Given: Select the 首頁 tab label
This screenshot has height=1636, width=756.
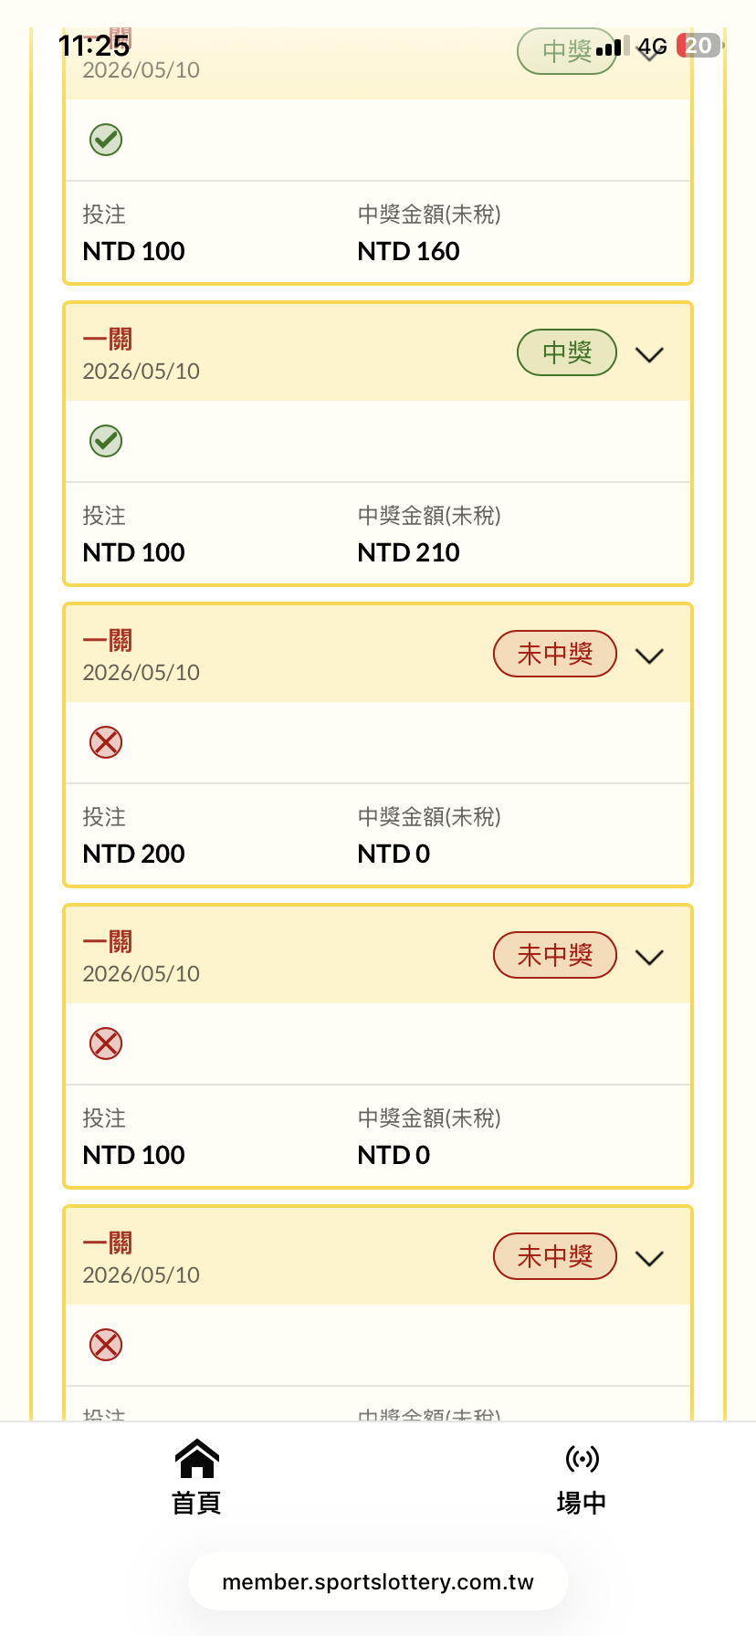Looking at the screenshot, I should coord(197,1503).
